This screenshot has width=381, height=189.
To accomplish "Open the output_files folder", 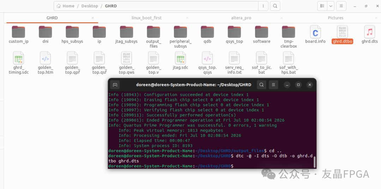I will (153, 37).
